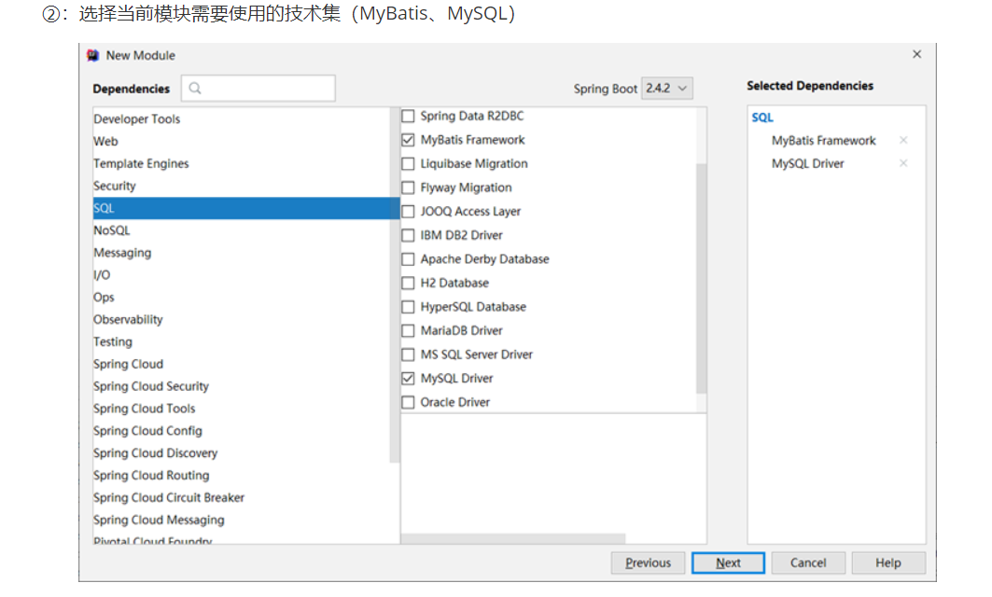This screenshot has height=597, width=992.
Task: Check Apache Derby Database checkbox
Action: [x=408, y=259]
